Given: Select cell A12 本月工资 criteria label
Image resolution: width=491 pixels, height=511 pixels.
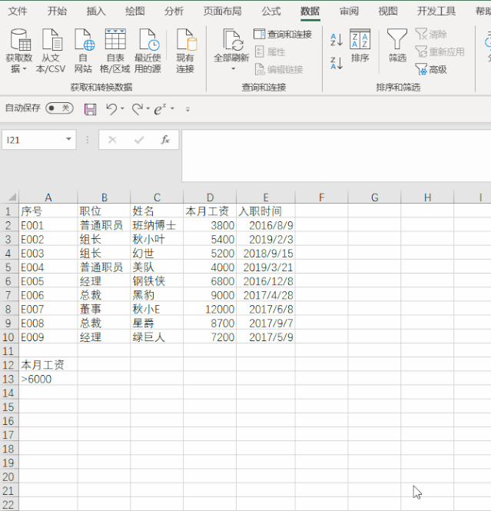Looking at the screenshot, I should click(48, 365).
